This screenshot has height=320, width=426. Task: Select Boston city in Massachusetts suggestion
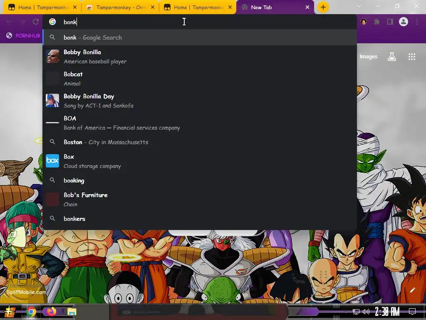[x=200, y=142]
